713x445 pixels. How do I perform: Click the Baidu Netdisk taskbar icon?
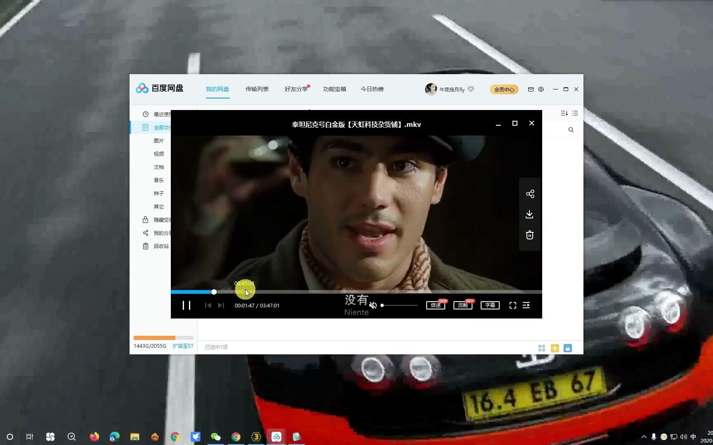(x=276, y=437)
